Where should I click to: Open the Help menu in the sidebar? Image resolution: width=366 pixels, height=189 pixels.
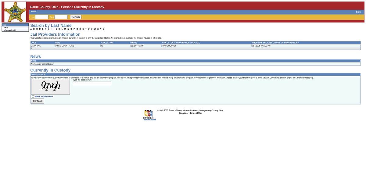(x=15, y=25)
